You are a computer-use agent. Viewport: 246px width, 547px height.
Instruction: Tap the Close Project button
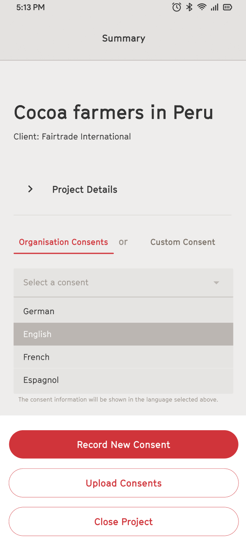[123, 521]
